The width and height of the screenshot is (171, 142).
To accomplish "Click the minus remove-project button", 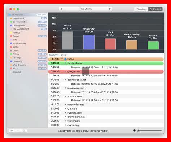I will [x=18, y=130].
